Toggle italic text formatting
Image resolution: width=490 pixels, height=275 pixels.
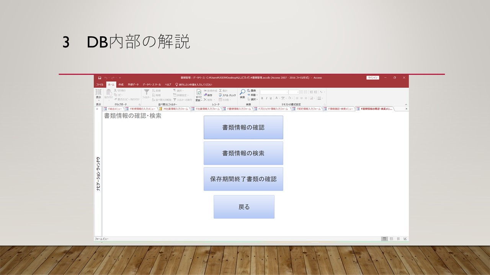[x=266, y=98]
